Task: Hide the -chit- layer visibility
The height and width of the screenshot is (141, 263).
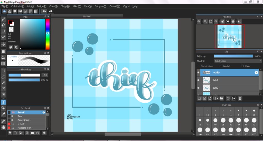Action: click(x=199, y=73)
